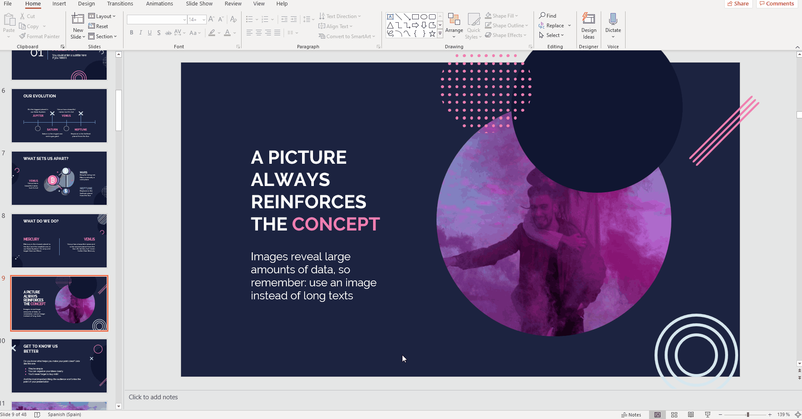This screenshot has height=419, width=802.
Task: Toggle Reading View in status bar
Action: pos(691,415)
